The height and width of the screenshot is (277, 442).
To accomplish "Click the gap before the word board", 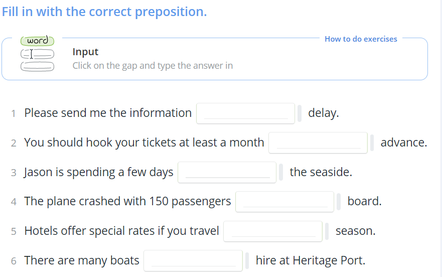I will 284,202.
